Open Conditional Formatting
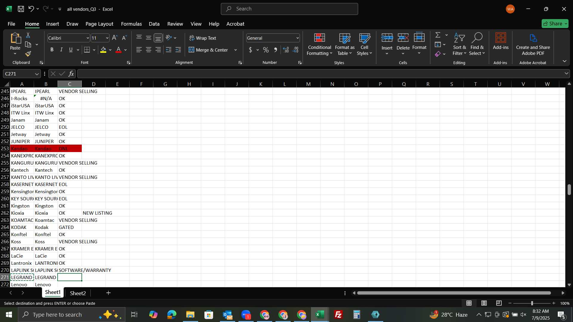This screenshot has width=573, height=322. 319,44
